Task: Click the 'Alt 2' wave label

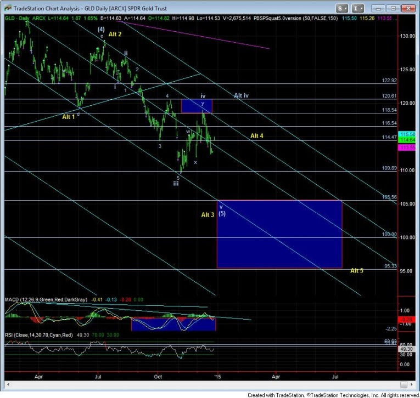Action: (x=115, y=34)
